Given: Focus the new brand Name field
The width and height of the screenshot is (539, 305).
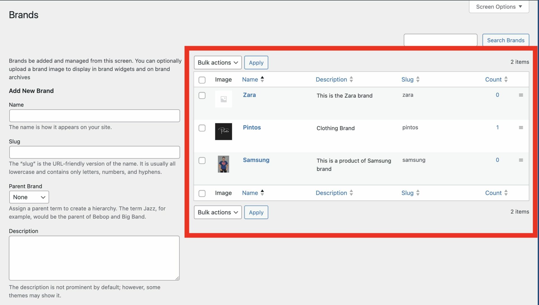Looking at the screenshot, I should click(x=95, y=116).
